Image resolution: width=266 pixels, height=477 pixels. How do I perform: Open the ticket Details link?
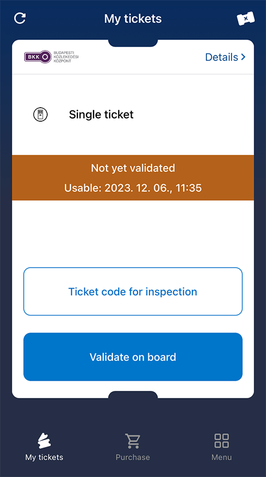coord(225,57)
